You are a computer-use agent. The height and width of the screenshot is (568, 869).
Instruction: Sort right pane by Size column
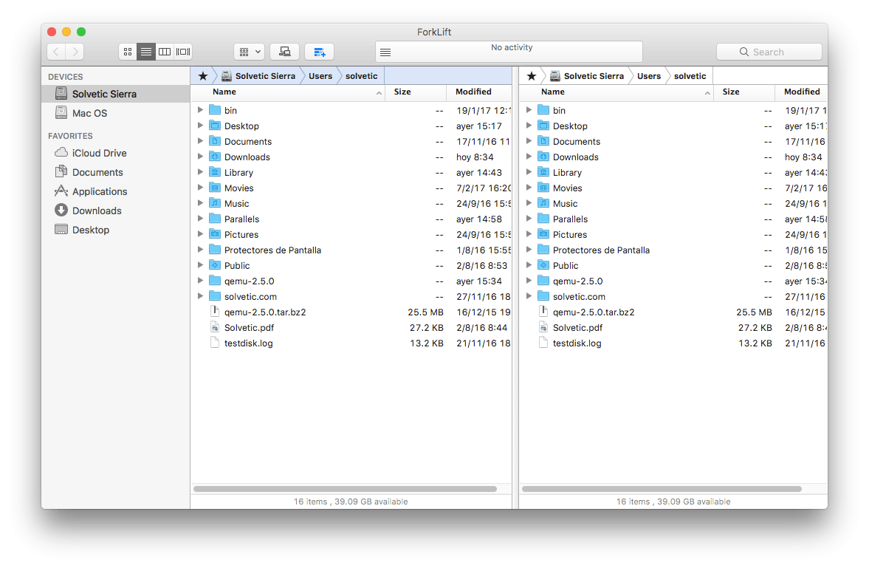point(744,92)
